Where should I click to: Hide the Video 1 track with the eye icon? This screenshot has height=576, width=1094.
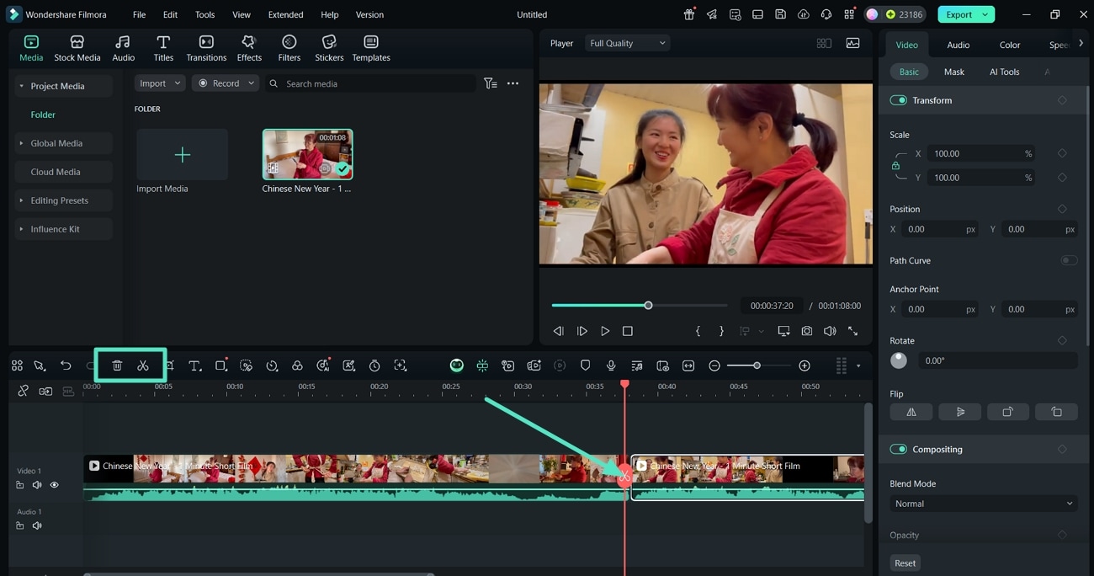click(x=55, y=485)
